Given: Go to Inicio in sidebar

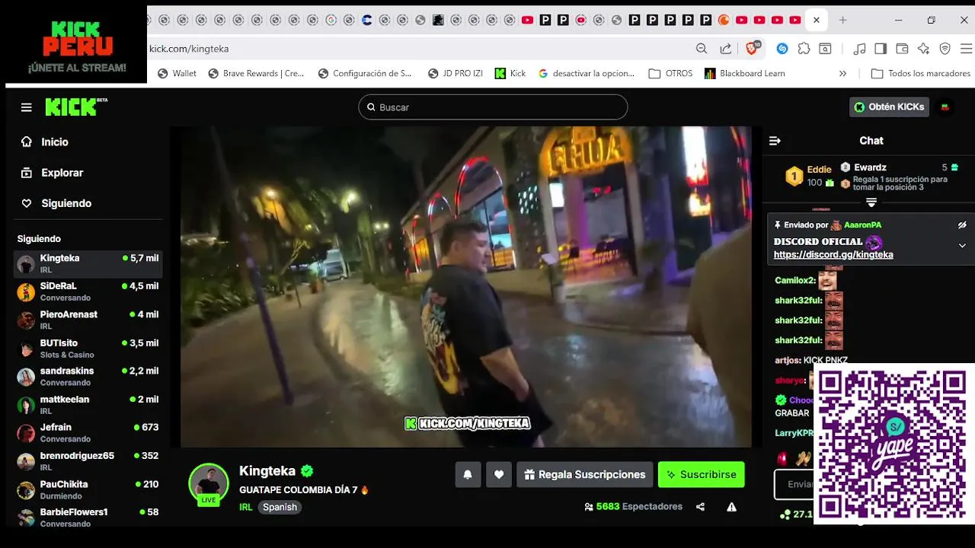Looking at the screenshot, I should pyautogui.click(x=54, y=142).
